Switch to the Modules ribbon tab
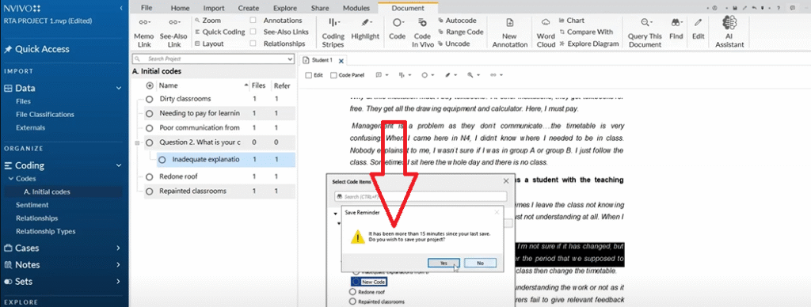The height and width of the screenshot is (307, 811). point(356,8)
